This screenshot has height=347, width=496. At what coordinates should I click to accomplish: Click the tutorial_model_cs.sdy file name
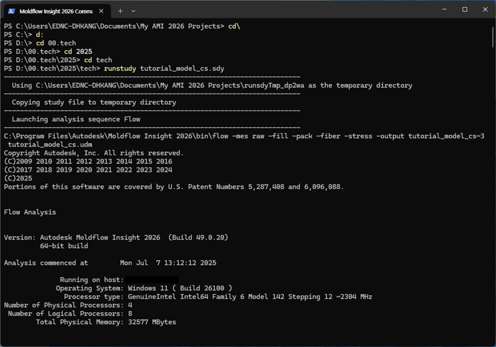[182, 68]
